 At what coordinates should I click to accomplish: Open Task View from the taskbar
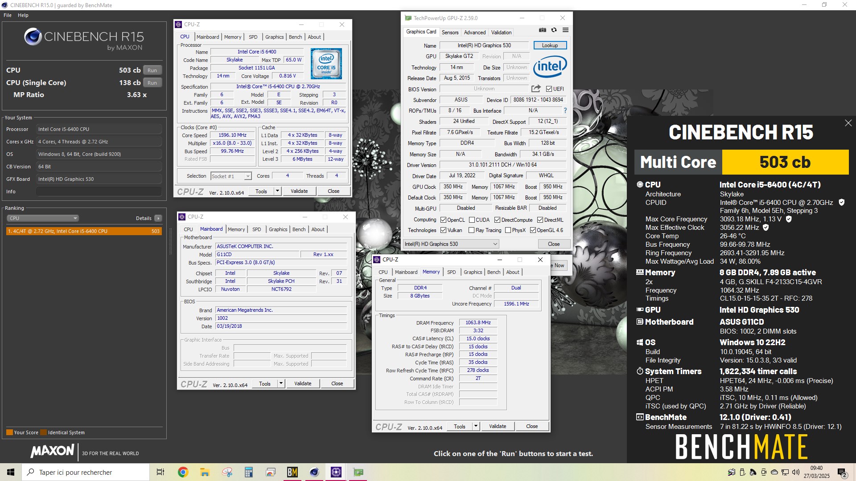[160, 472]
